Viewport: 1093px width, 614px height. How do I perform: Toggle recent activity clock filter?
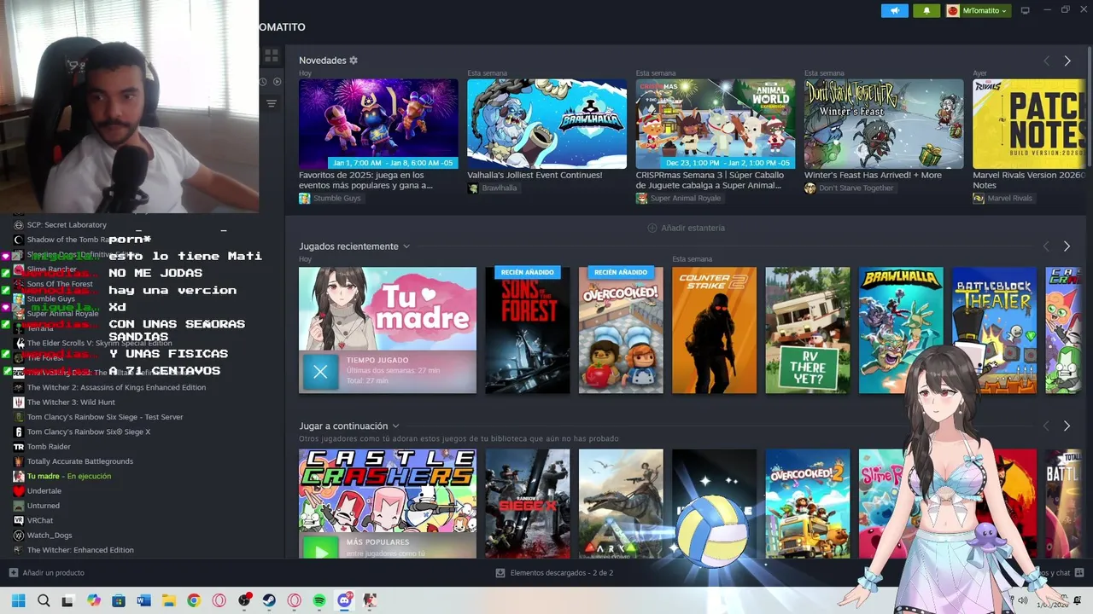pos(263,82)
